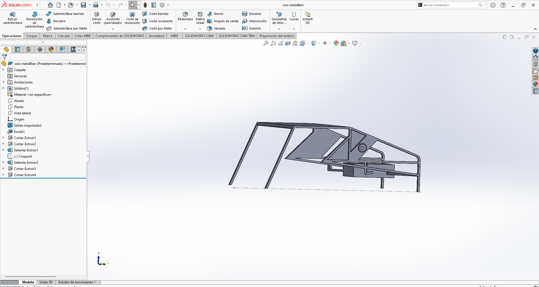Click the Revolución de saliente/base tool
Image resolution: width=539 pixels, height=287 pixels.
coord(35,20)
